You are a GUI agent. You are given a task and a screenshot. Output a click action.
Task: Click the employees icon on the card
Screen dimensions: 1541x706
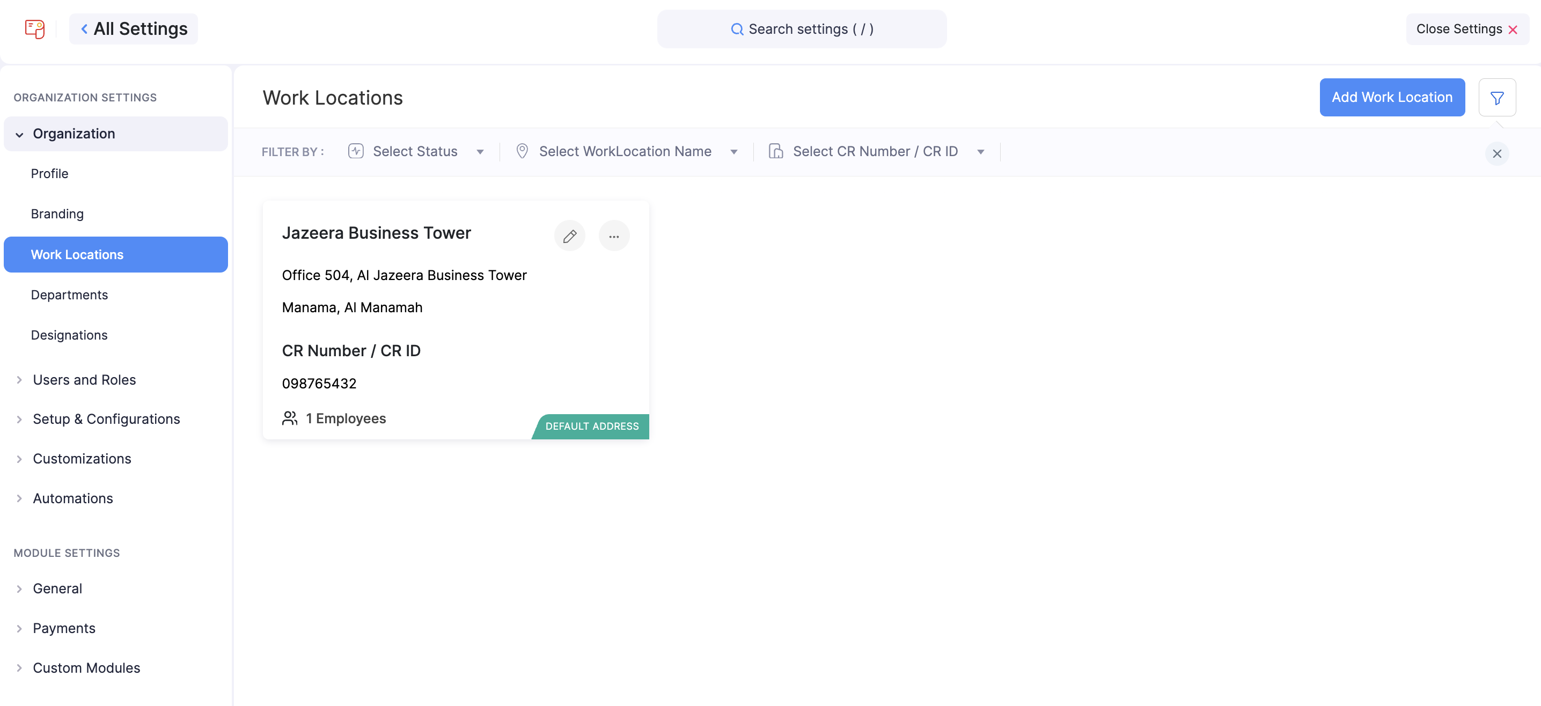coord(290,418)
